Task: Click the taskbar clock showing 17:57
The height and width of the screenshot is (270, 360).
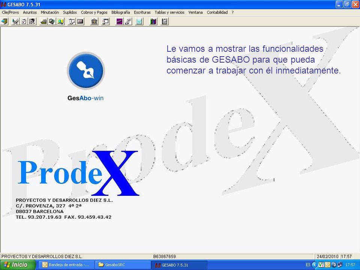Action: 350,265
